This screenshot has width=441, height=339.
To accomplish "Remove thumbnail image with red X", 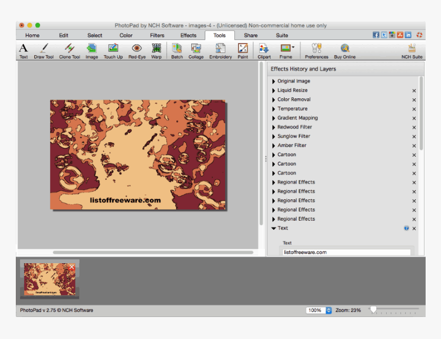I will pos(71,267).
